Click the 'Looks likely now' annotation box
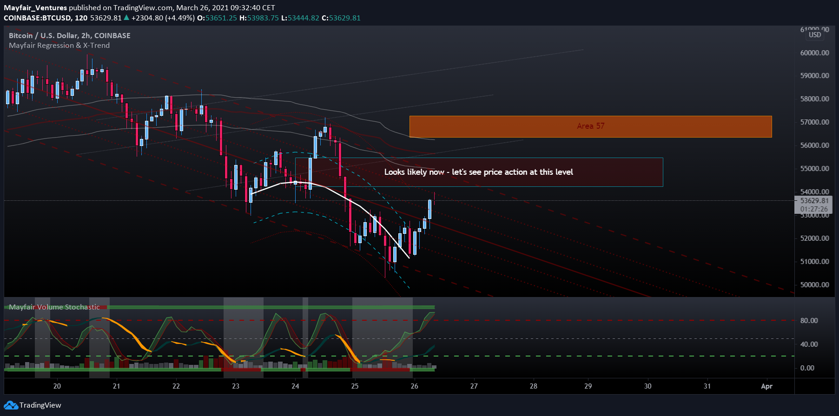 [479, 172]
